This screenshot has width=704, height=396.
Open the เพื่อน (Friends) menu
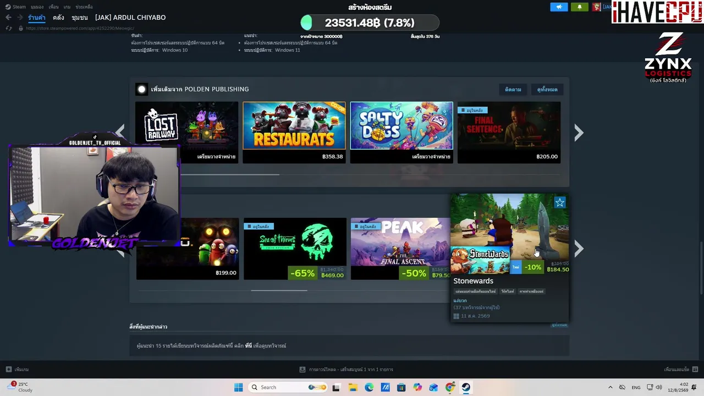click(53, 7)
